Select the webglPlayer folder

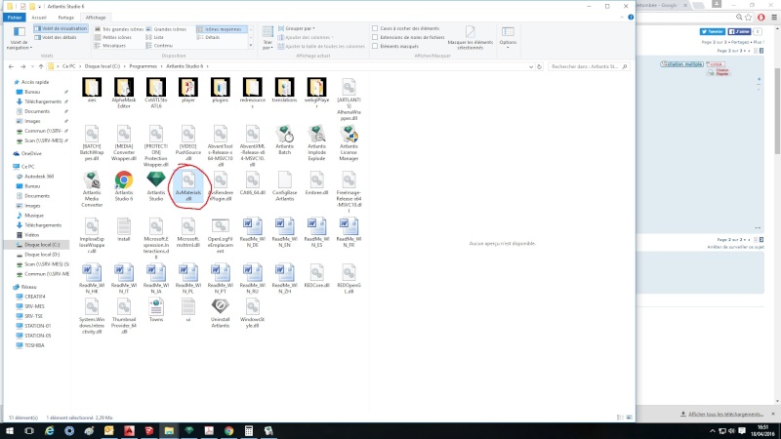[x=316, y=93]
